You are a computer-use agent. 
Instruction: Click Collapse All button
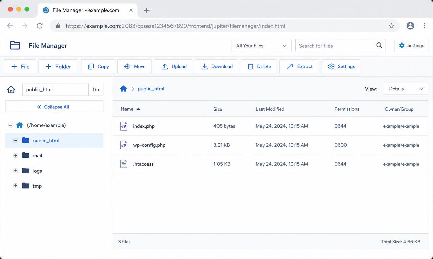point(54,107)
